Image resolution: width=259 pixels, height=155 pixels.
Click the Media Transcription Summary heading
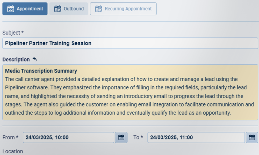coord(41,71)
